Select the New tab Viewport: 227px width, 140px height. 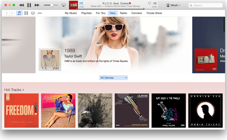point(113,13)
